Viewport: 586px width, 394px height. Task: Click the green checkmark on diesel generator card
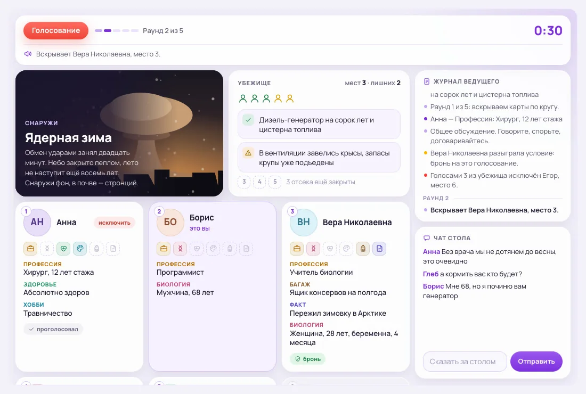(248, 120)
